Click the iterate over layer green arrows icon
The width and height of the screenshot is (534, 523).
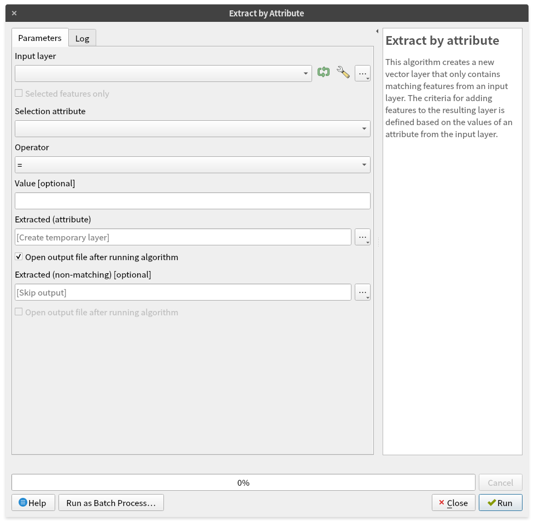[324, 73]
